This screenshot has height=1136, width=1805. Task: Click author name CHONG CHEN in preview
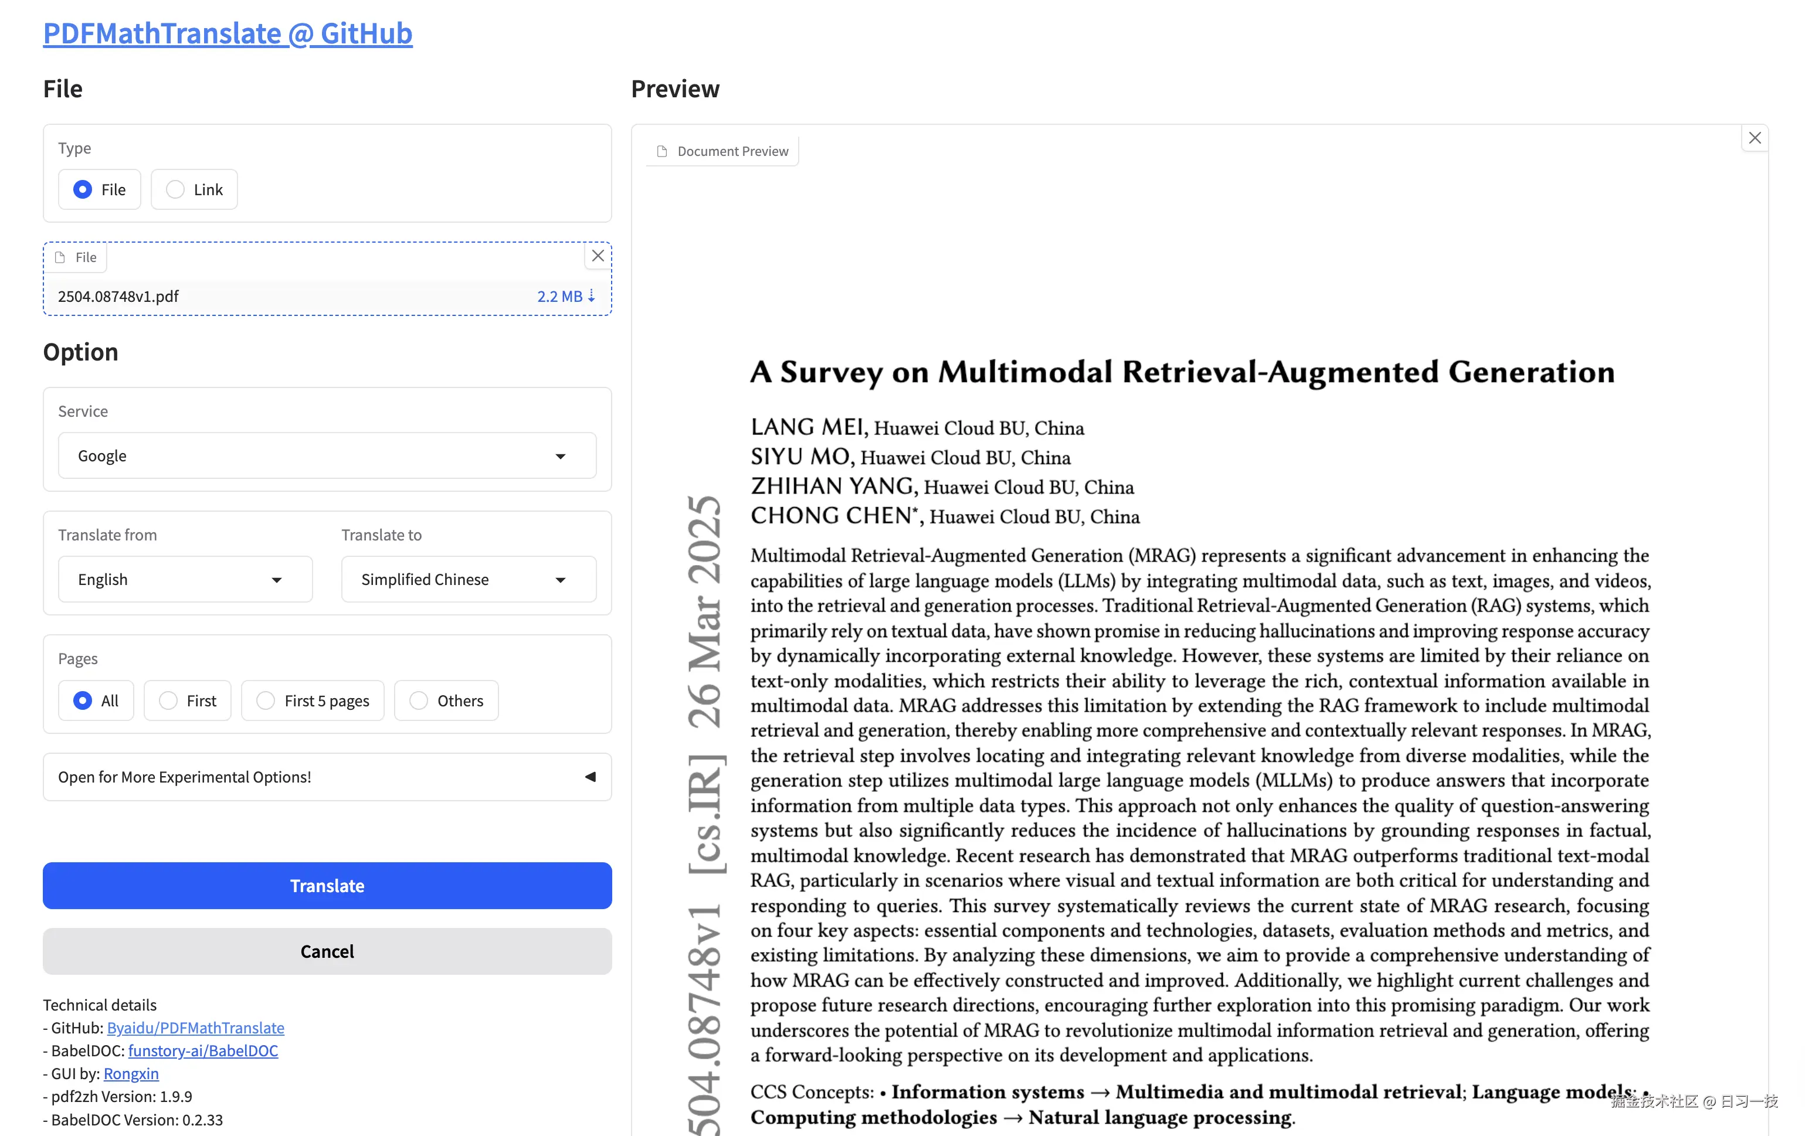[830, 516]
